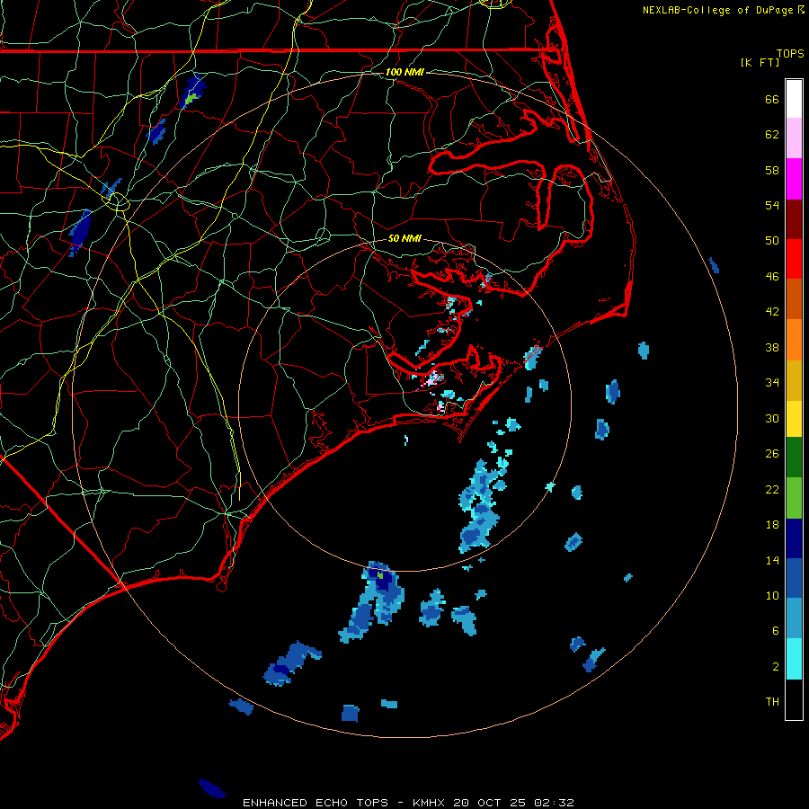Screen dimensions: 809x809
Task: Select the medium blue 10-14 kft swatch
Action: [x=794, y=578]
